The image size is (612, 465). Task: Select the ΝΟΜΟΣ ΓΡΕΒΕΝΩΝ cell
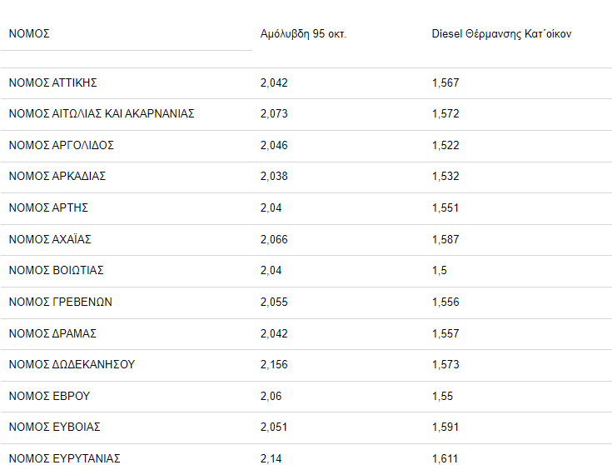(61, 302)
